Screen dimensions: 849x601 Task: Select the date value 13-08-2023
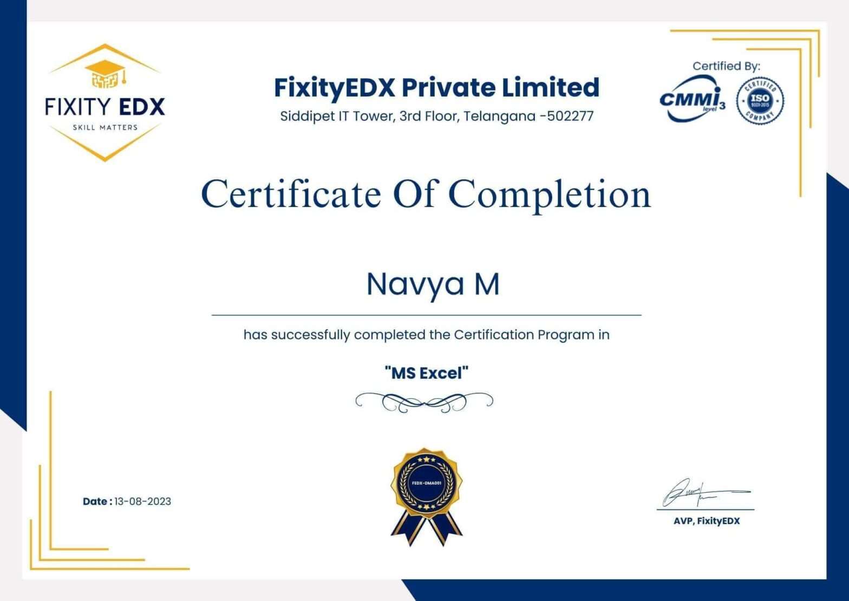click(x=142, y=501)
